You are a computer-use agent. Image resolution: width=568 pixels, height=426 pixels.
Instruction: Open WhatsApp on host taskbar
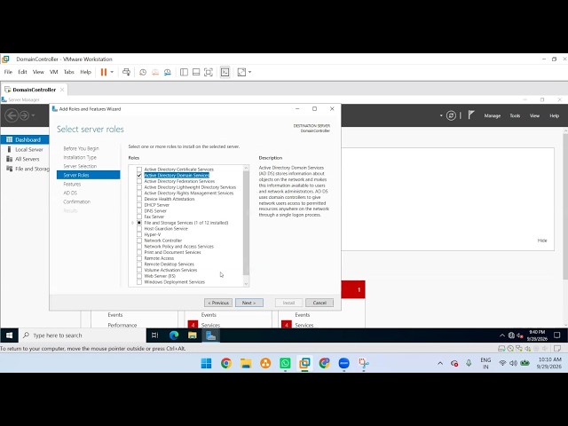285,363
